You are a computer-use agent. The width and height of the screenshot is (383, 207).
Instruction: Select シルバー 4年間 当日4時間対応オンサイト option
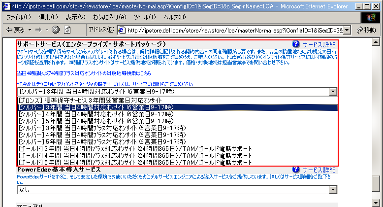pyautogui.click(x=178, y=114)
